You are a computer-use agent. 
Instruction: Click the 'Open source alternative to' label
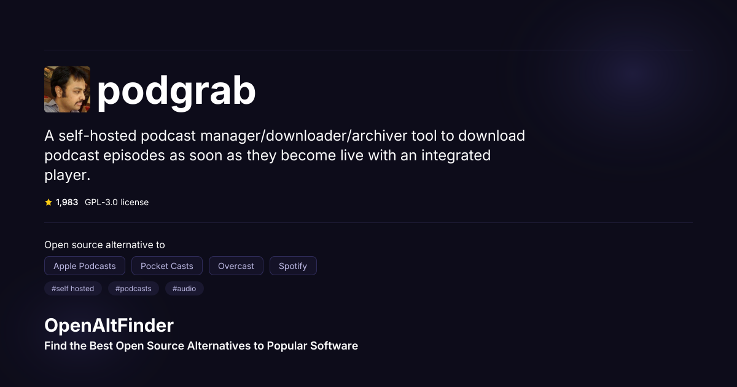click(104, 244)
